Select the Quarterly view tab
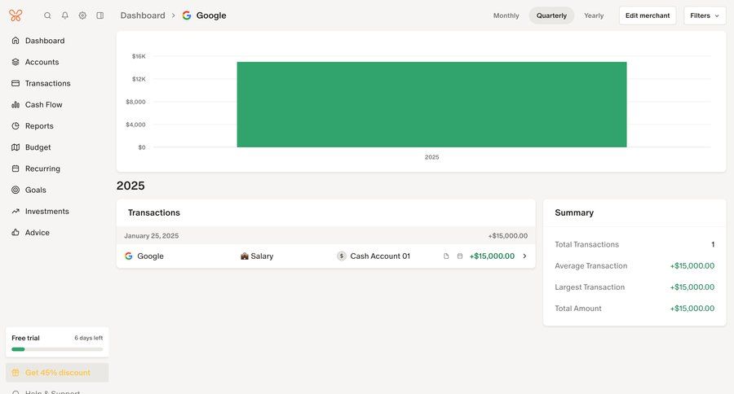Viewport: 734px width, 394px height. [x=551, y=15]
